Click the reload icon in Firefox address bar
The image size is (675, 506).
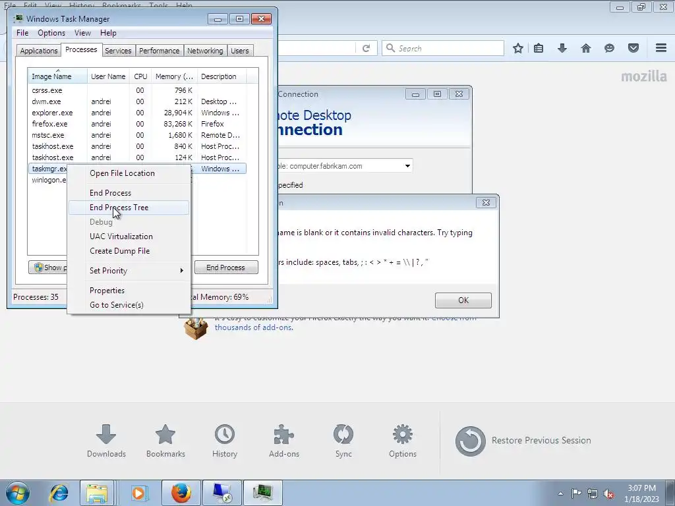[367, 48]
